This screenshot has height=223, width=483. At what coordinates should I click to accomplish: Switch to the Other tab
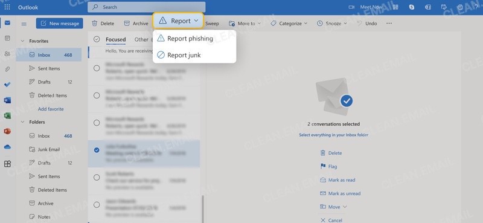coord(141,39)
